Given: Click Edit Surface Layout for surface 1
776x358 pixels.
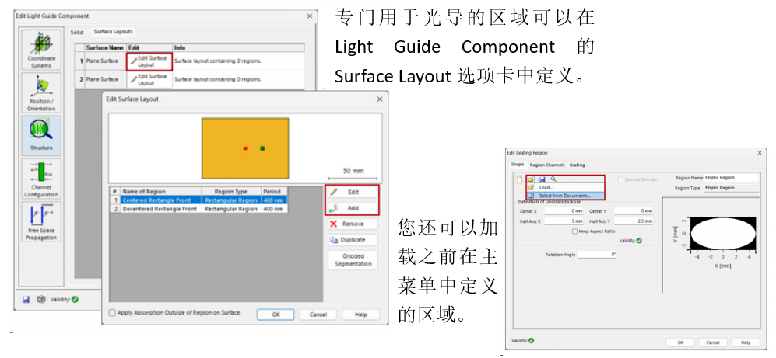Looking at the screenshot, I should pyautogui.click(x=149, y=61).
